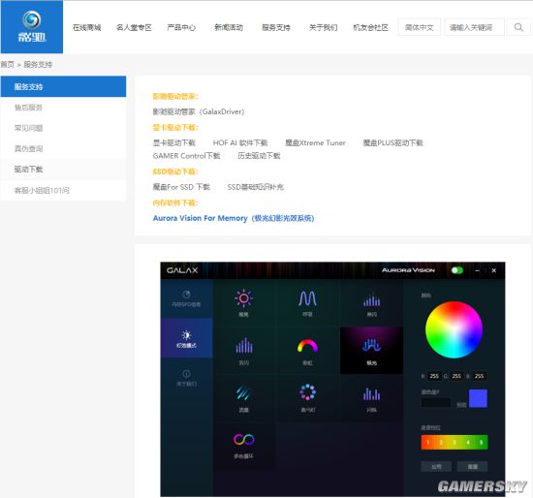533x498 pixels.
Task: Open 机友会社区 in the top navigation
Action: [x=370, y=27]
